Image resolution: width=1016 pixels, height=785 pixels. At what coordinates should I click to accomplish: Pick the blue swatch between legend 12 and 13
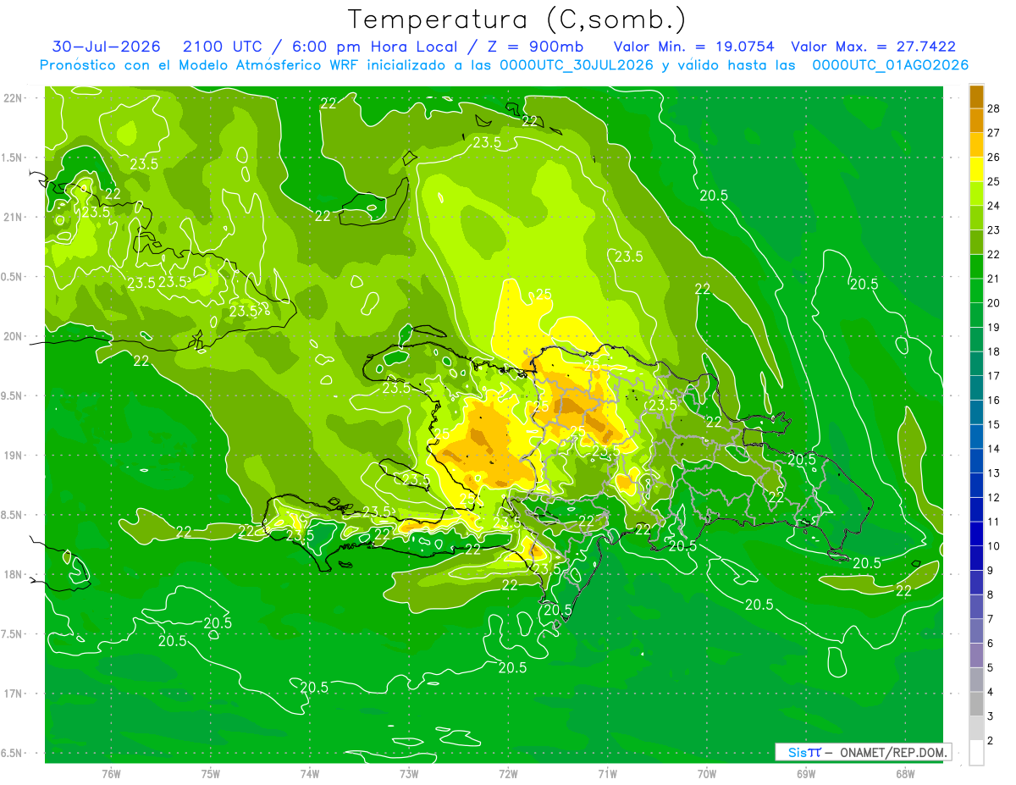coord(976,485)
